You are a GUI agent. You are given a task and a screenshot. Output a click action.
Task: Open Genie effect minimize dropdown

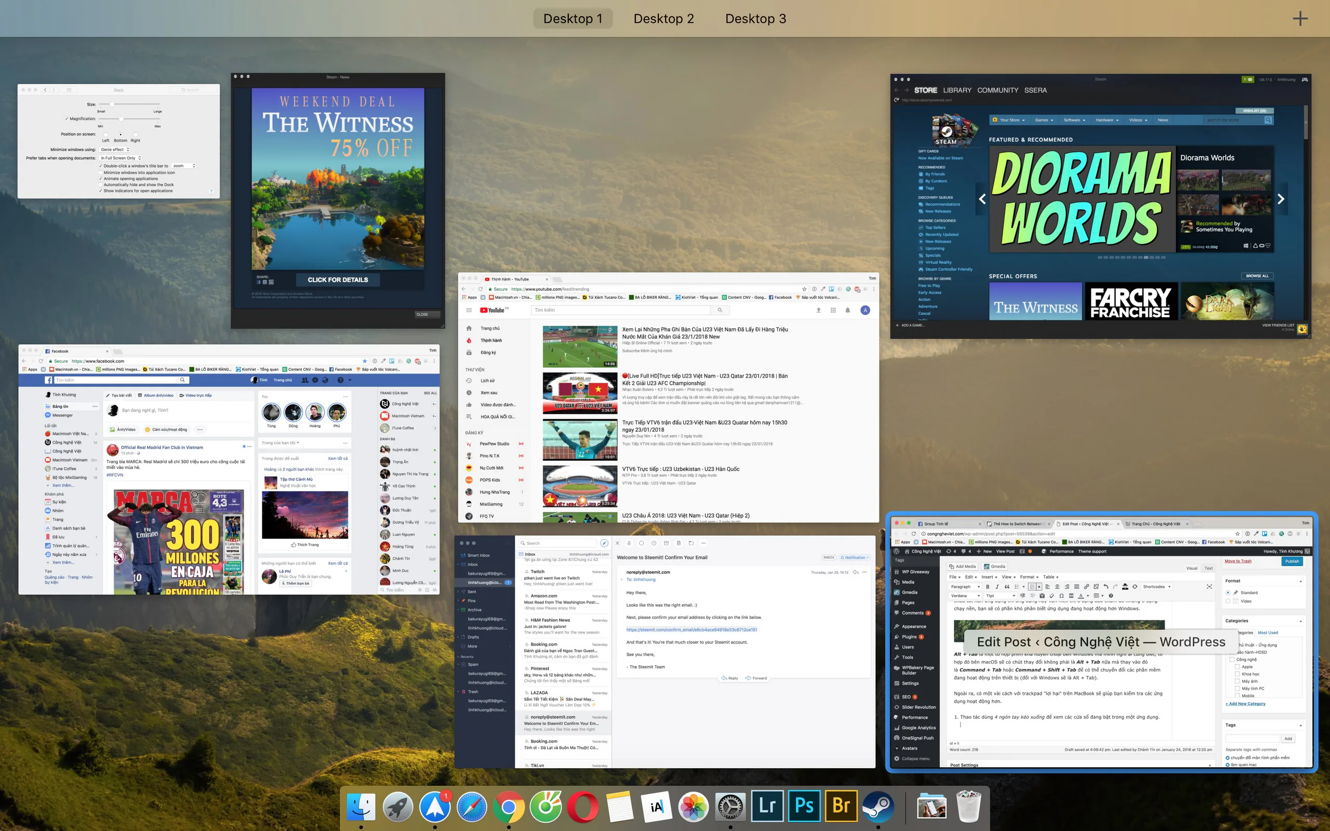[114, 150]
